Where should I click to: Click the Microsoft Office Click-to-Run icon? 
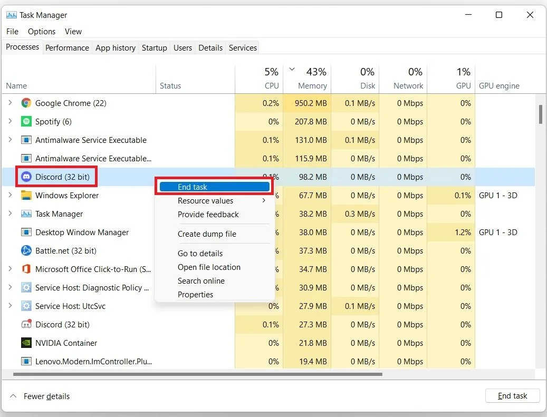pyautogui.click(x=26, y=269)
